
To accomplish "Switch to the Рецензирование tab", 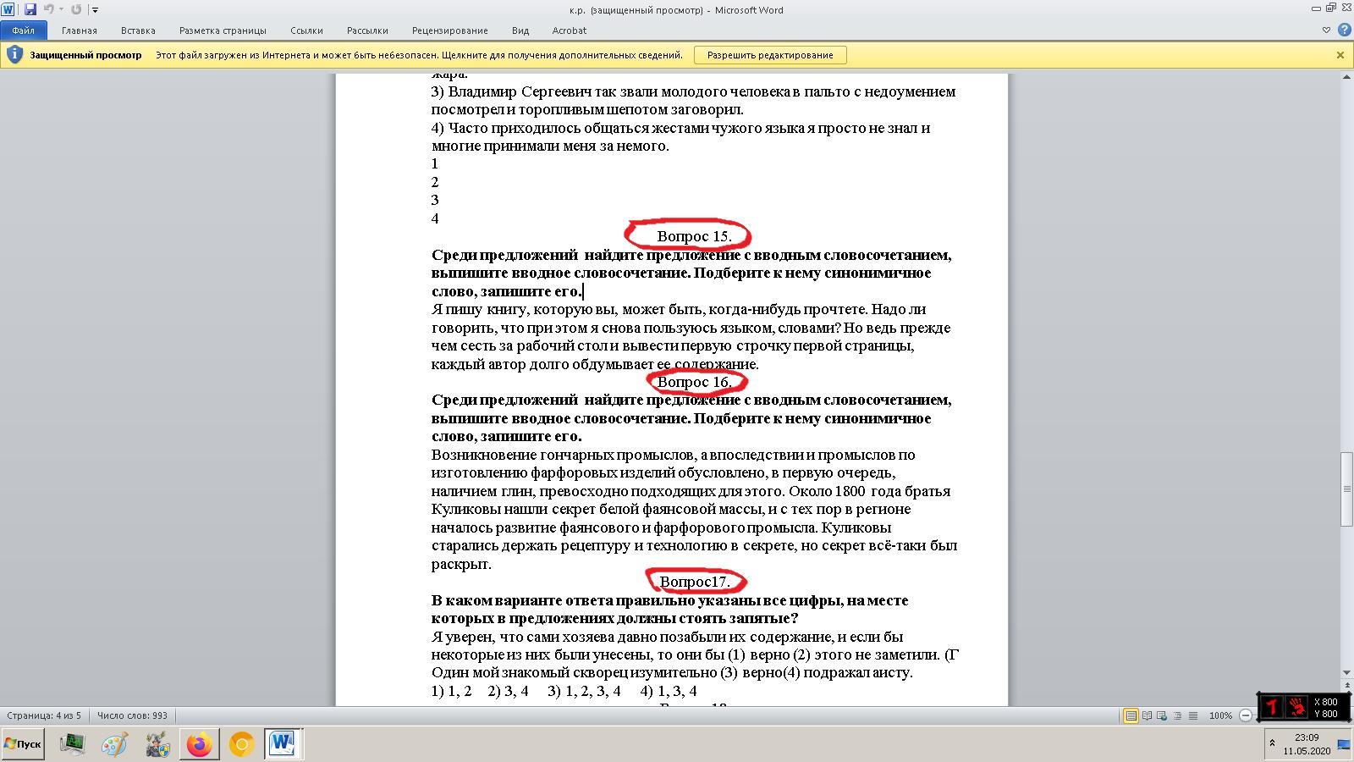I will click(449, 30).
